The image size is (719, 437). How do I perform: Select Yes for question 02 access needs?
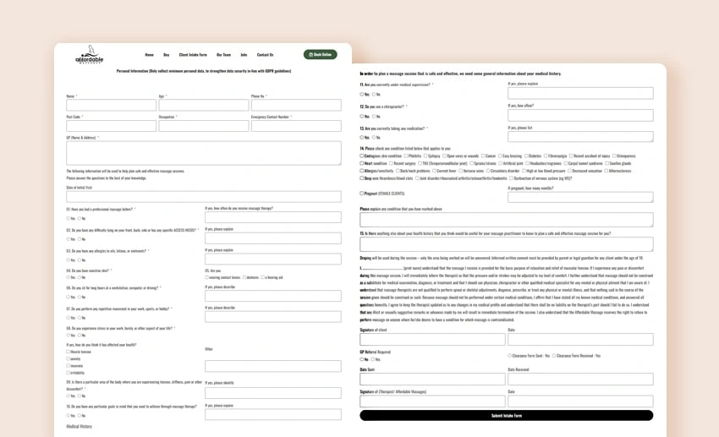point(69,239)
